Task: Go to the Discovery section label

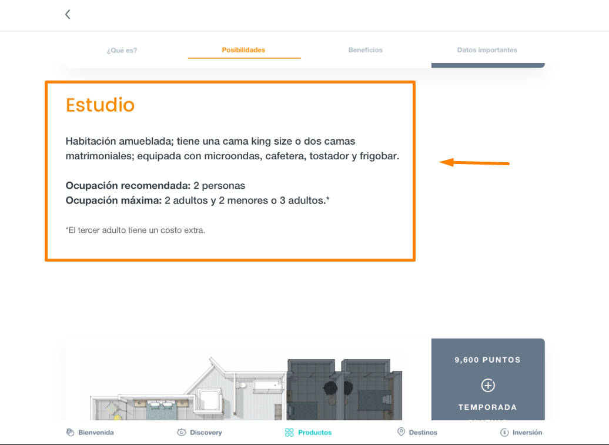Action: click(206, 432)
